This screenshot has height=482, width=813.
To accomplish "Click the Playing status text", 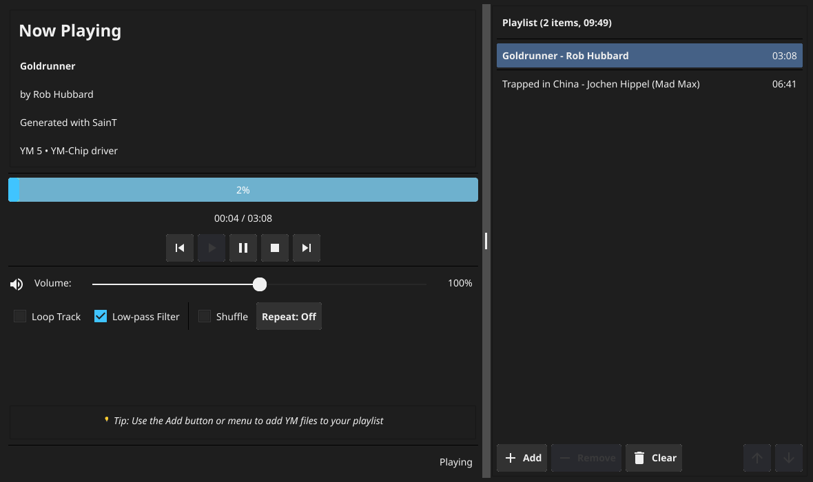I will point(455,462).
